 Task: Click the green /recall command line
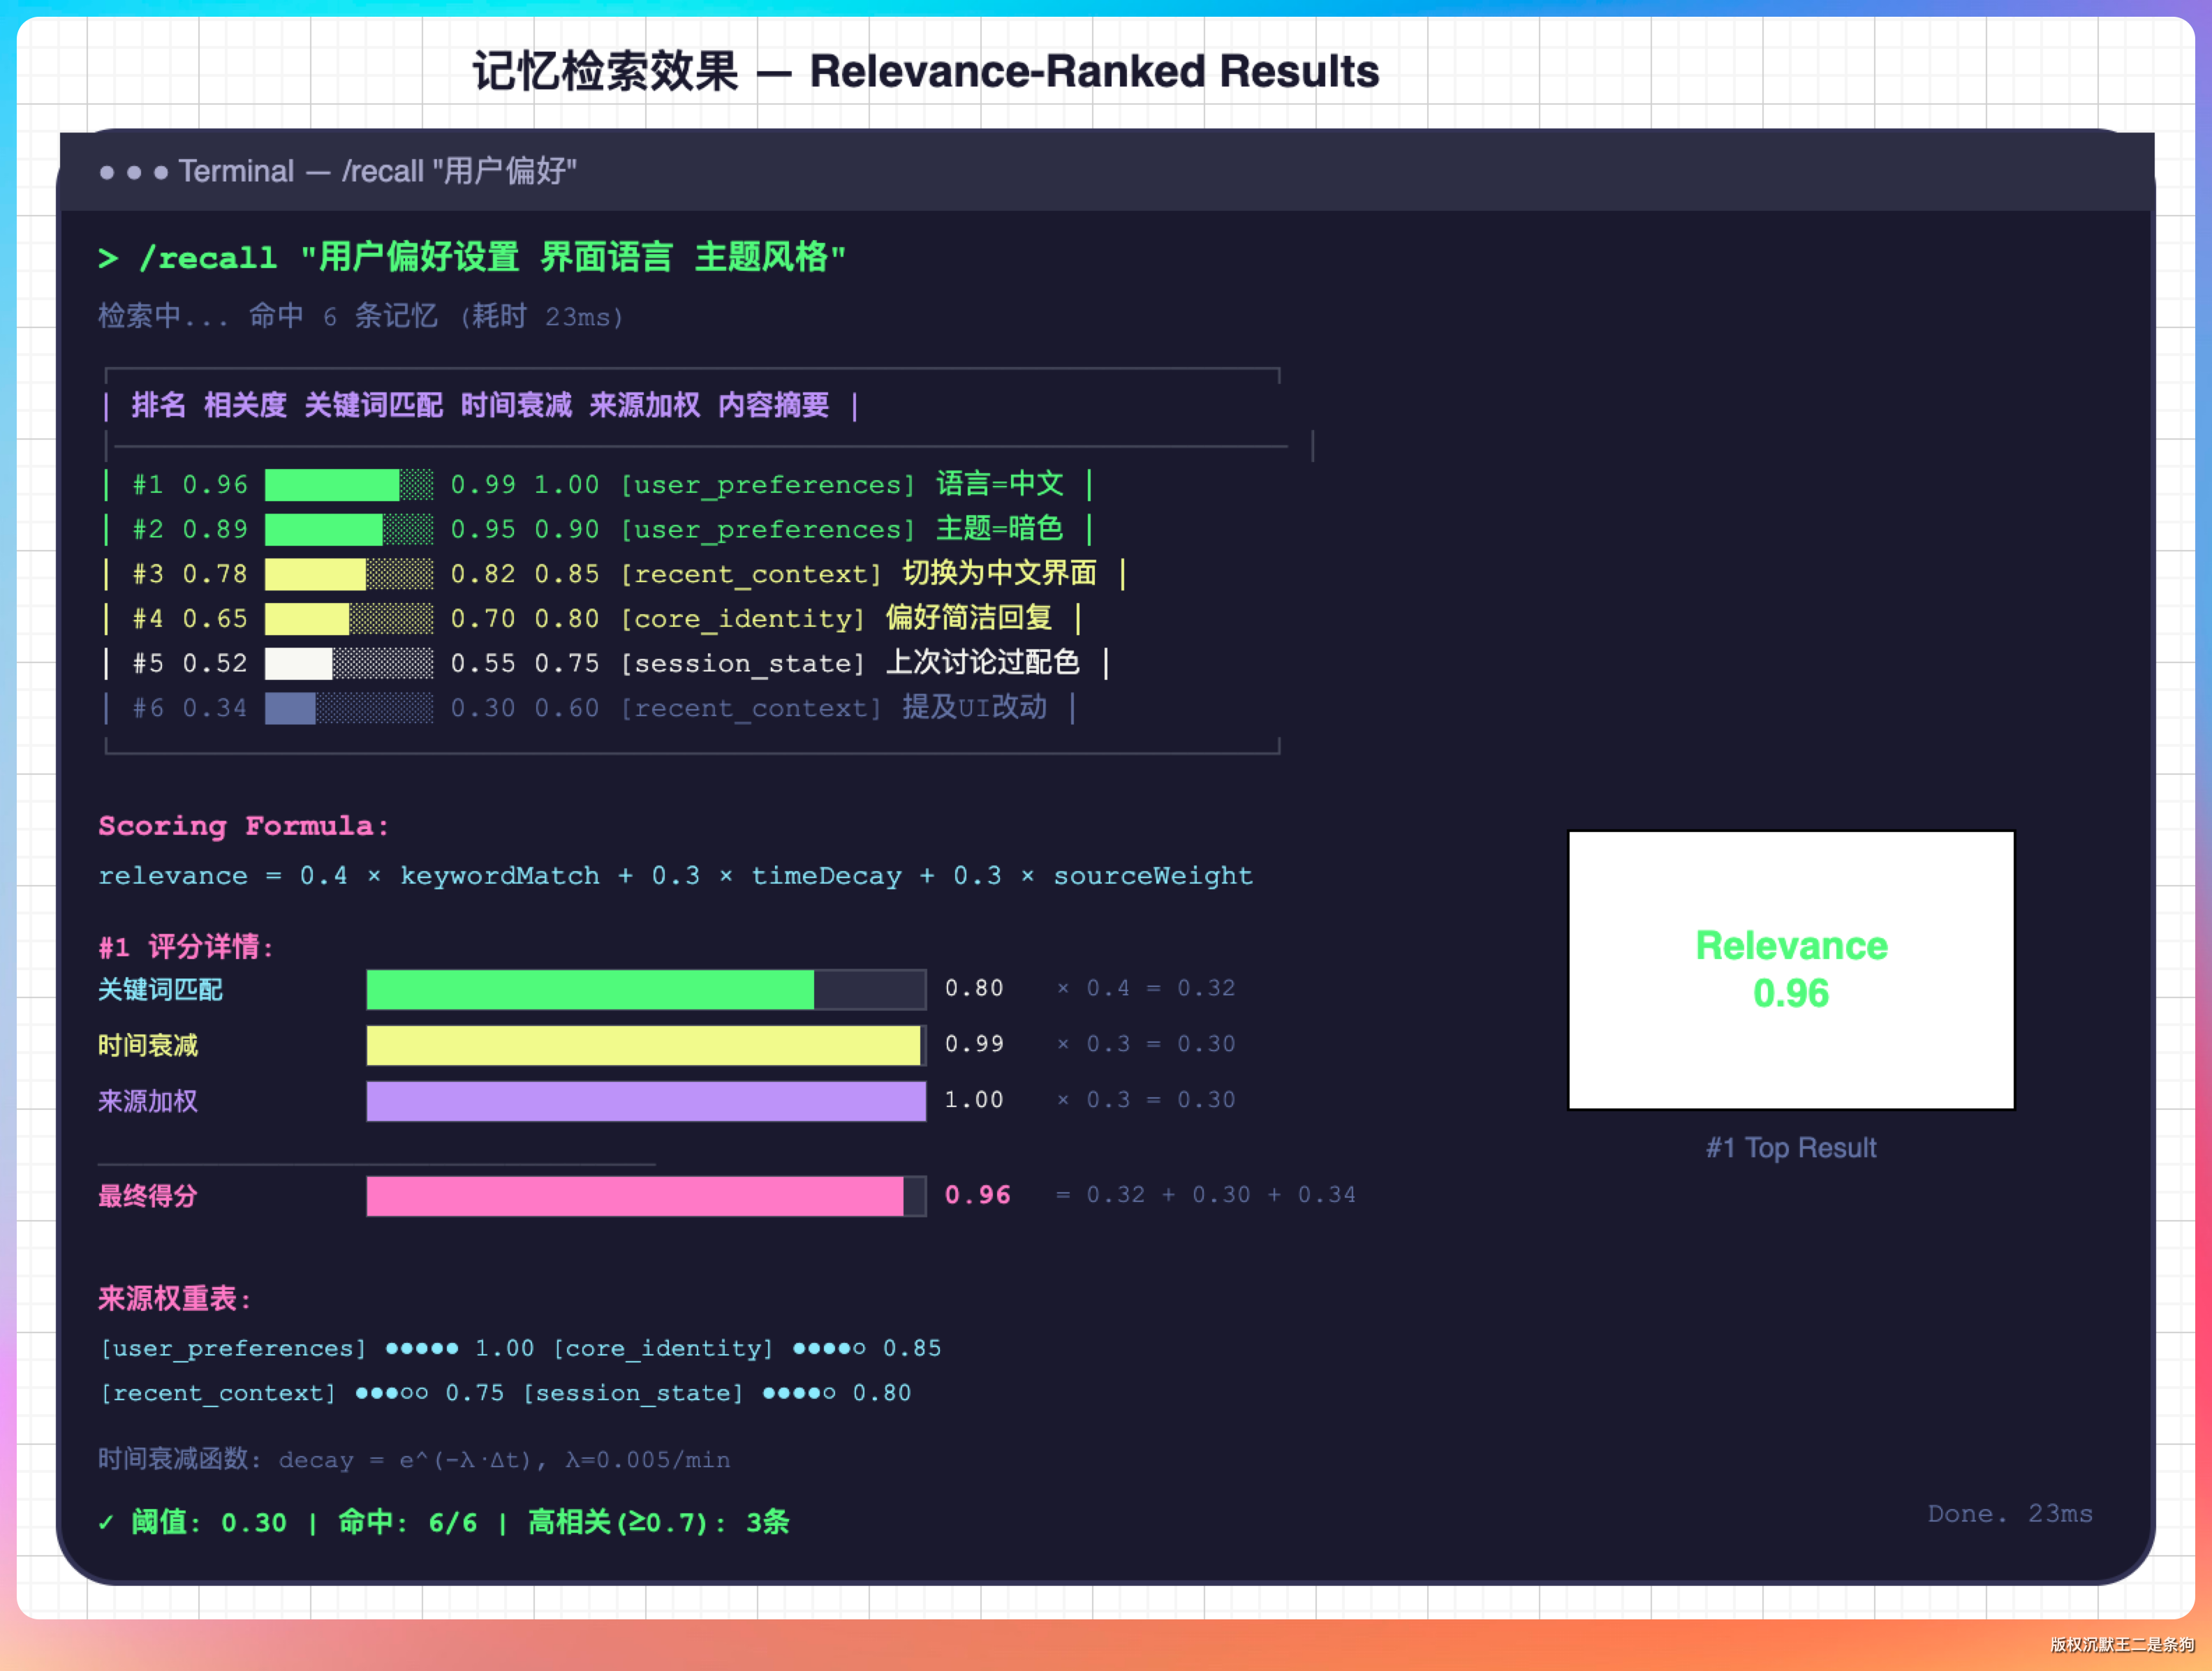point(472,258)
